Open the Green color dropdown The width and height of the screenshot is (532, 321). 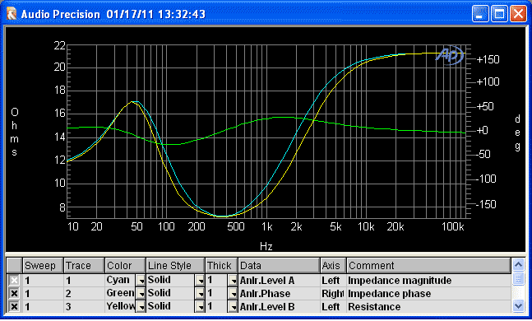(141, 294)
